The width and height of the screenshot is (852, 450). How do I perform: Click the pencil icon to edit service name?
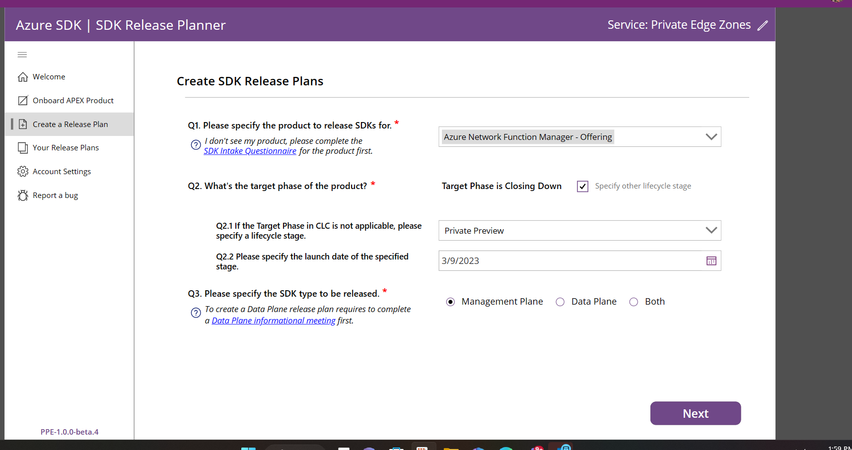tap(763, 25)
